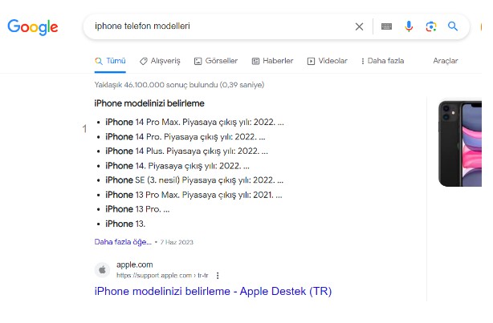Open the on-screen keyboard input tool
The height and width of the screenshot is (323, 493).
387,26
